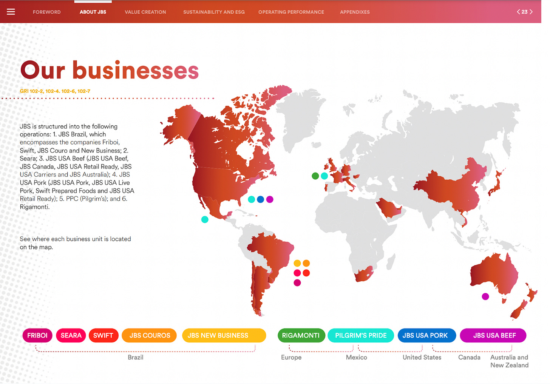Viewport: 550px width, 384px height.
Task: Click the purple dot below Australia
Action: [485, 296]
